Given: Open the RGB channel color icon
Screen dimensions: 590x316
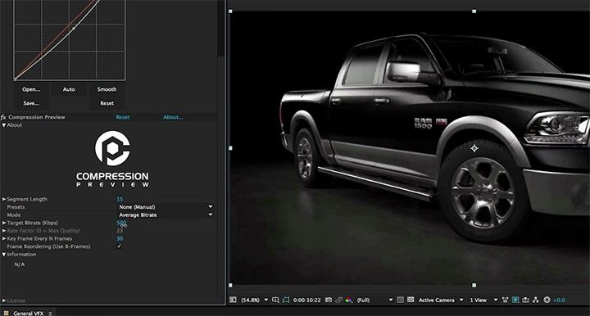Looking at the screenshot, I should pos(349,300).
